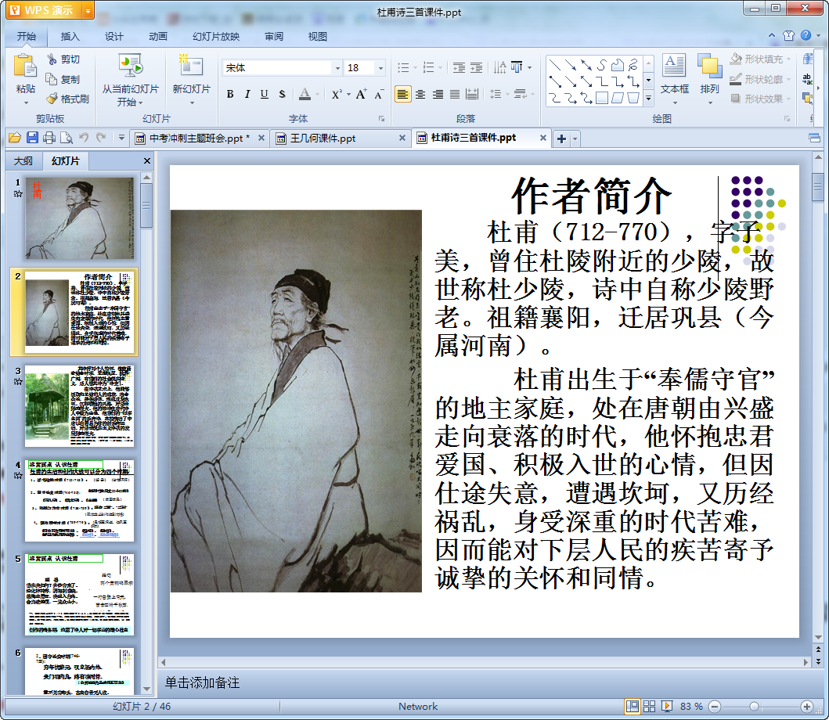Screen dimensions: 829x720
Task: Click 单击添加备注 notes area
Action: coord(203,683)
